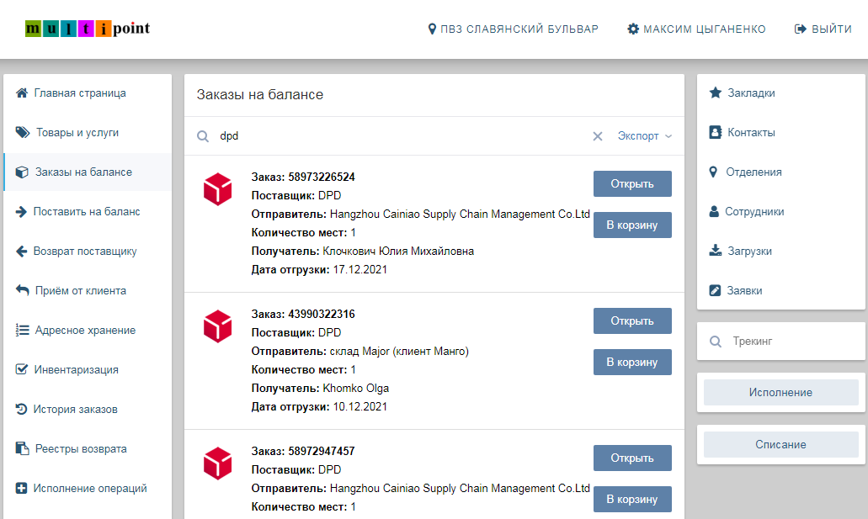Click Открыть for order 58973226524
The image size is (868, 519).
pyautogui.click(x=632, y=183)
